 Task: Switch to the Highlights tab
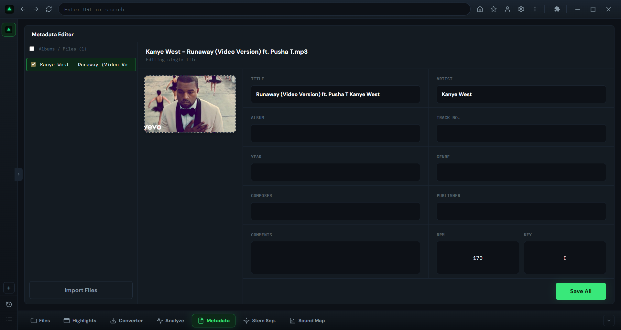point(80,321)
